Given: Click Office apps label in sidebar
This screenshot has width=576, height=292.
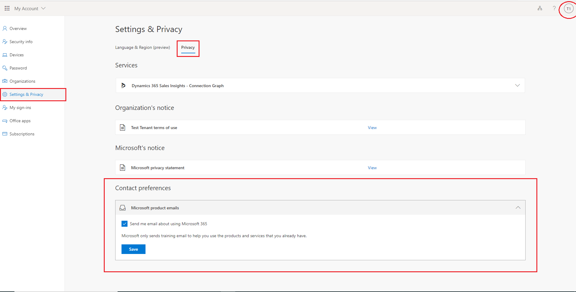Looking at the screenshot, I should 20,121.
